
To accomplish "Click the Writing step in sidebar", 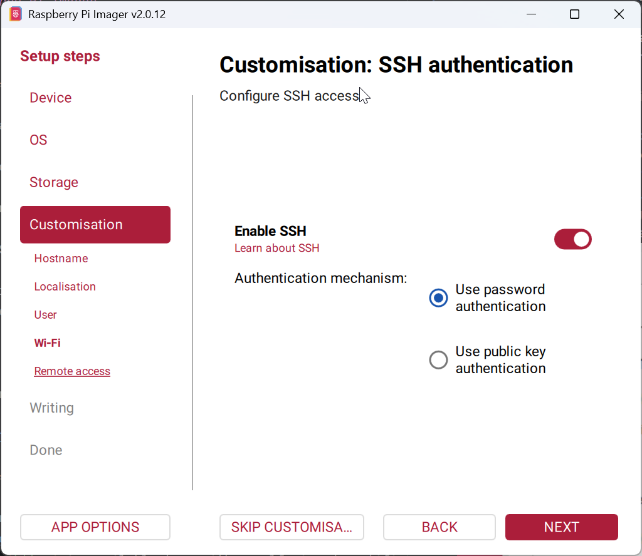I will click(51, 408).
